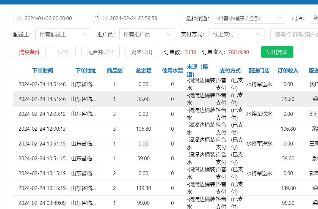This screenshot has width=318, height=209.
Task: Click the 订单收入 column header
Action: point(288,71)
